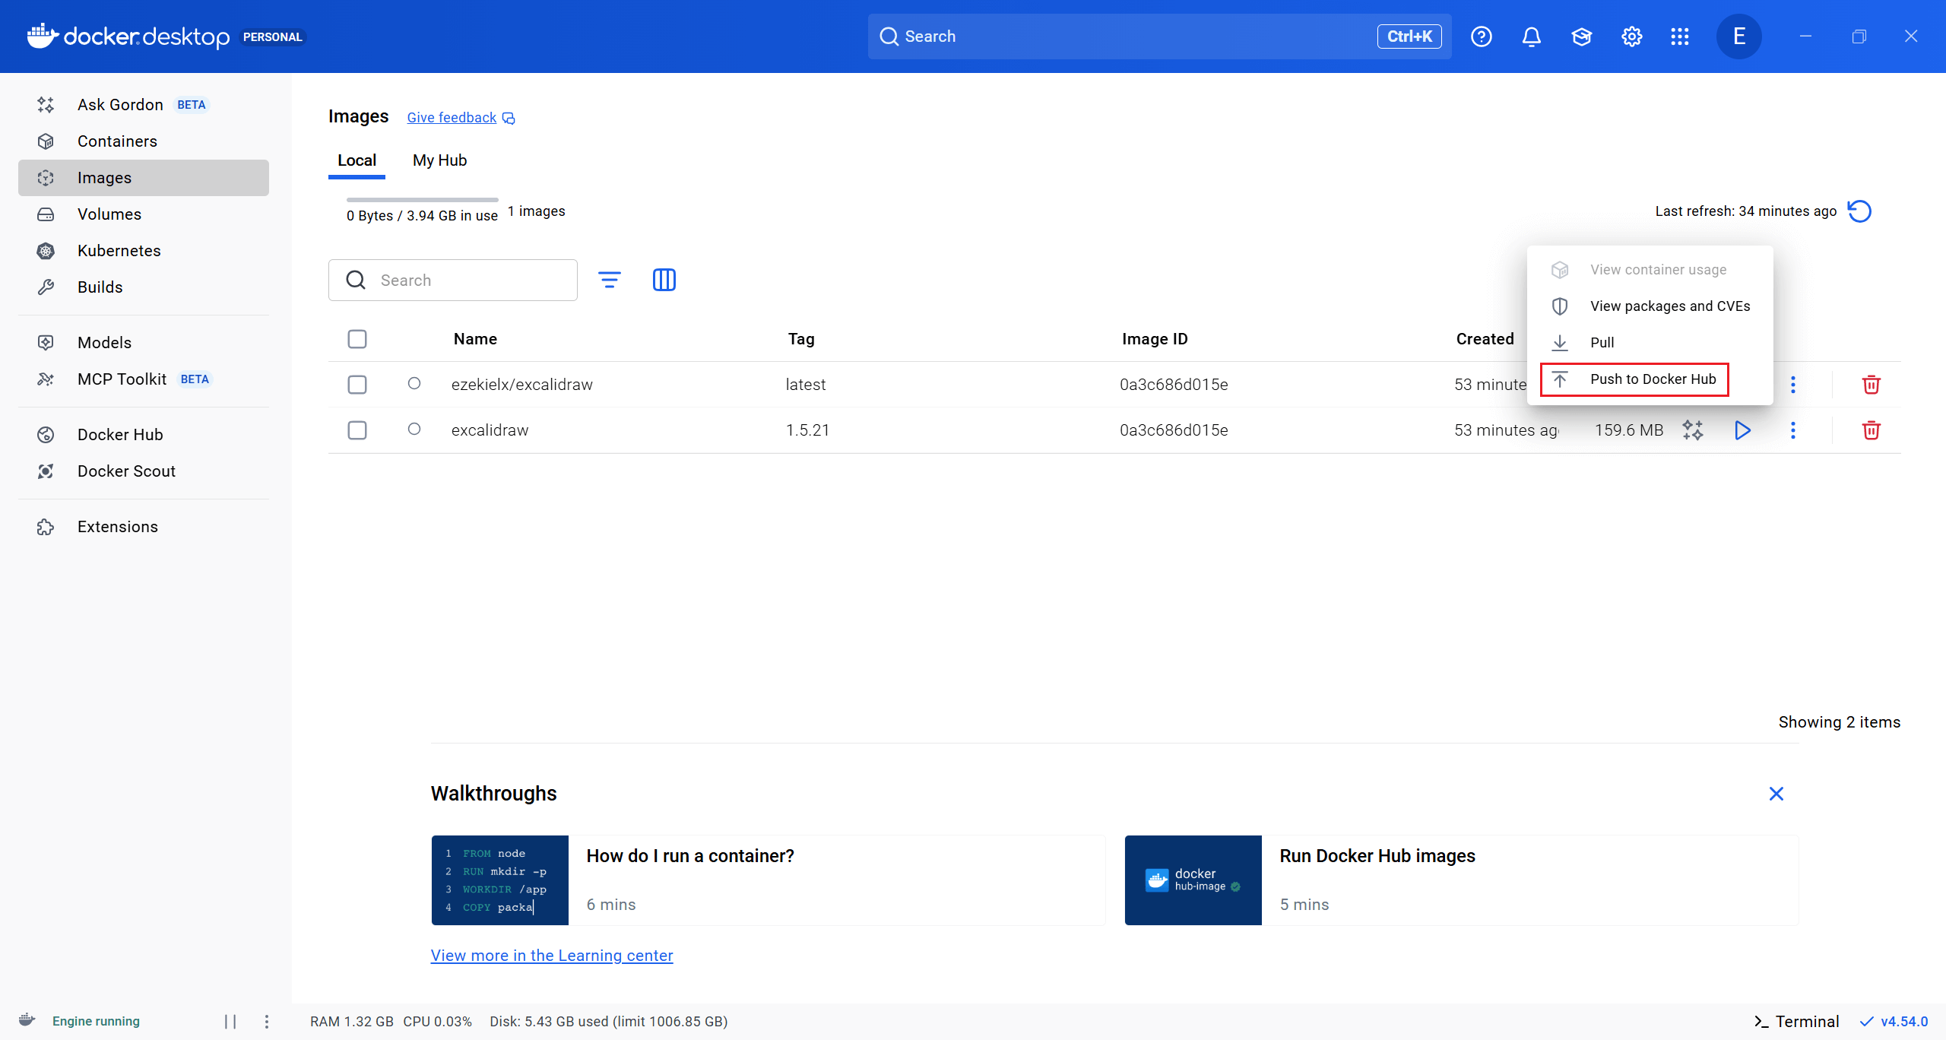
Task: Check the excalidraw 1.5.21 row checkbox
Action: tap(357, 430)
